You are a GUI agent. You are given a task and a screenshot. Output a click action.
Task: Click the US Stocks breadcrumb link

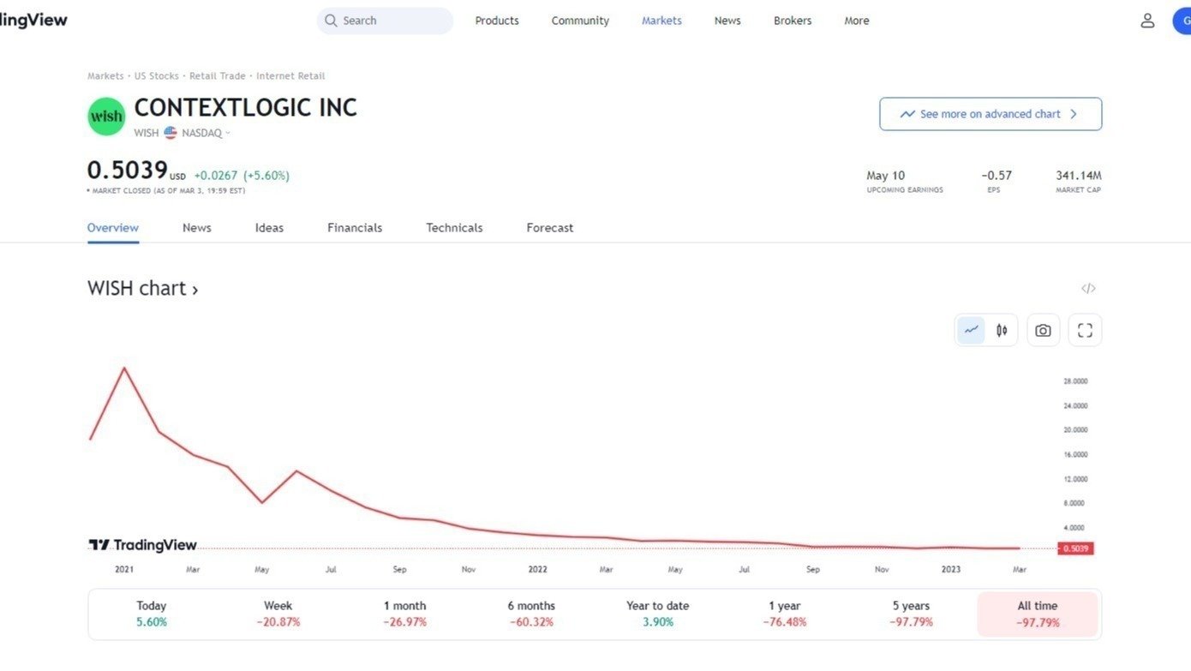coord(157,75)
